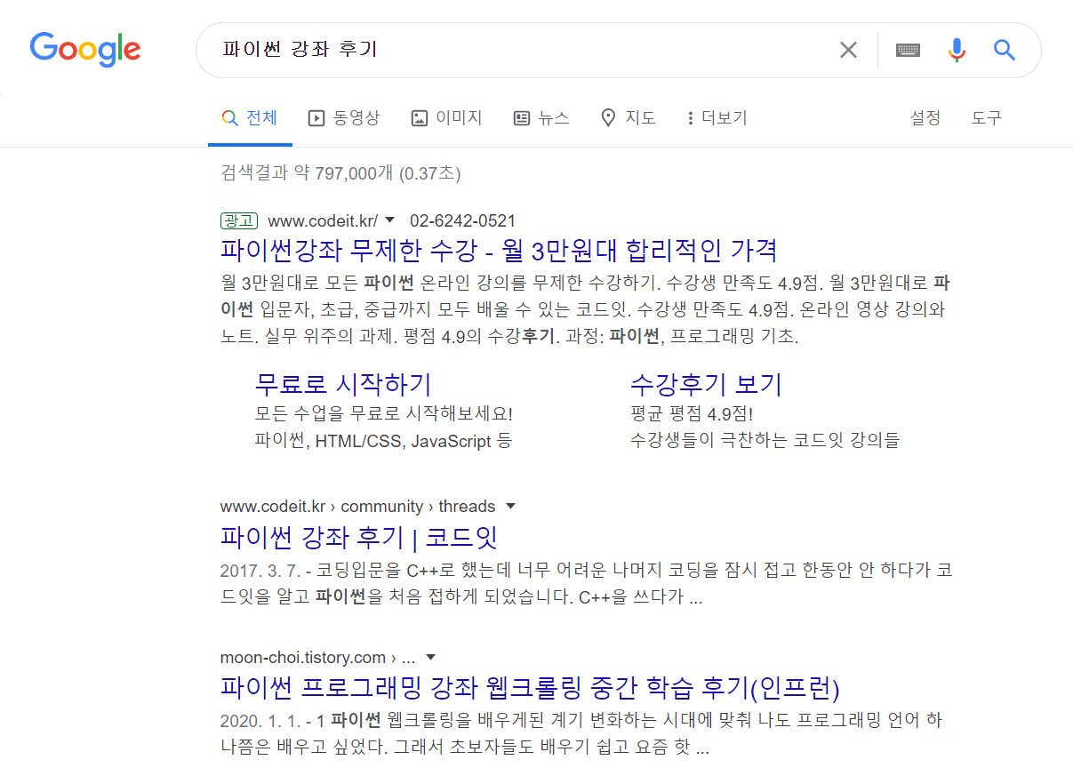Viewport: 1073px width, 784px height.
Task: Click the www.codeit.kr/ ad URL text
Action: click(x=323, y=220)
